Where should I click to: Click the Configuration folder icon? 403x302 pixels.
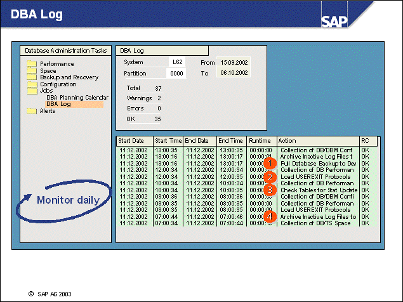click(x=32, y=84)
